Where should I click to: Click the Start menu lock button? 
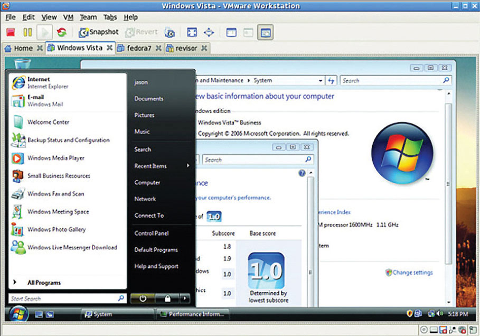(x=167, y=298)
